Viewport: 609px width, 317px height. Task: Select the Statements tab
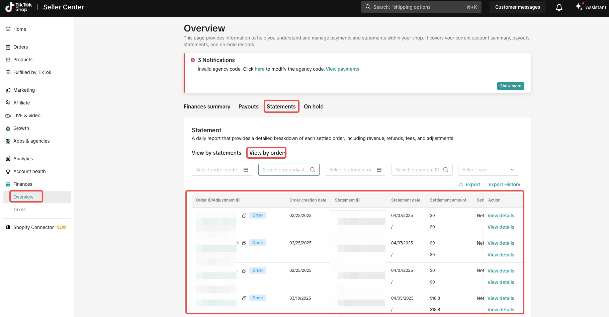[281, 106]
